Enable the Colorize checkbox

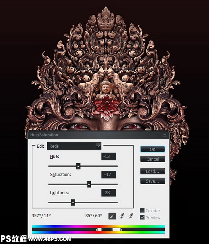tap(142, 210)
